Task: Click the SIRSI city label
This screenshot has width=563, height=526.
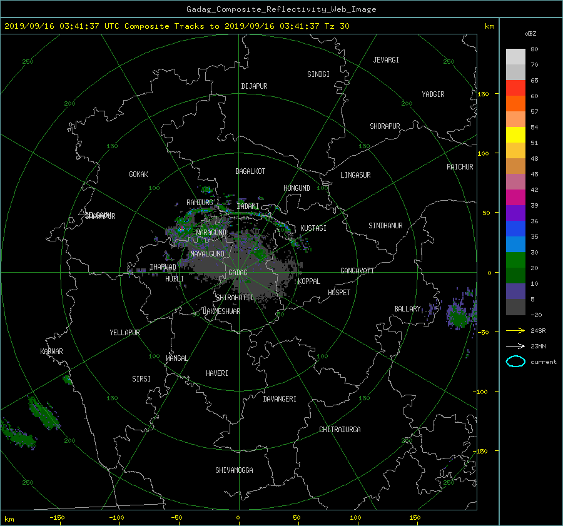Action: pos(141,379)
